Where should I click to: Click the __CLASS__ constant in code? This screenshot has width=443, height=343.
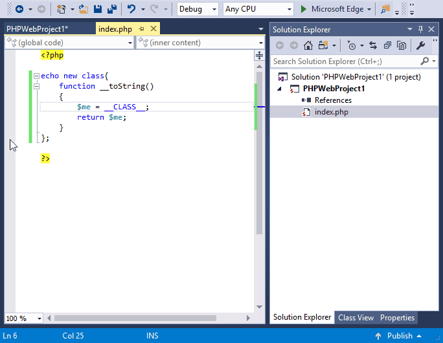point(124,107)
